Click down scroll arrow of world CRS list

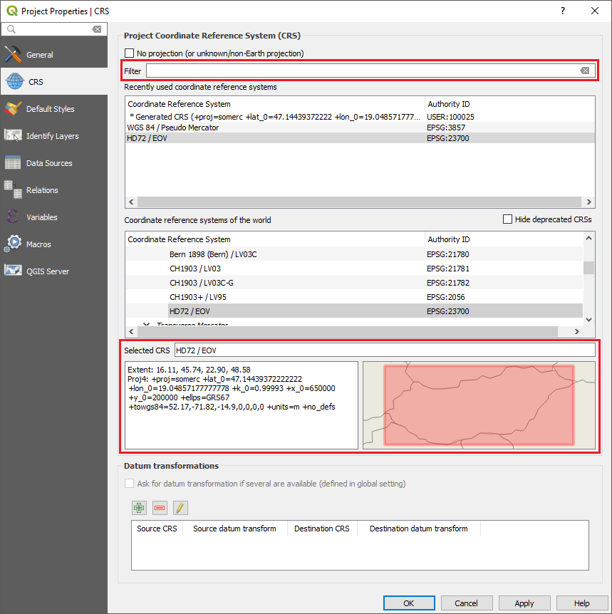coord(588,320)
